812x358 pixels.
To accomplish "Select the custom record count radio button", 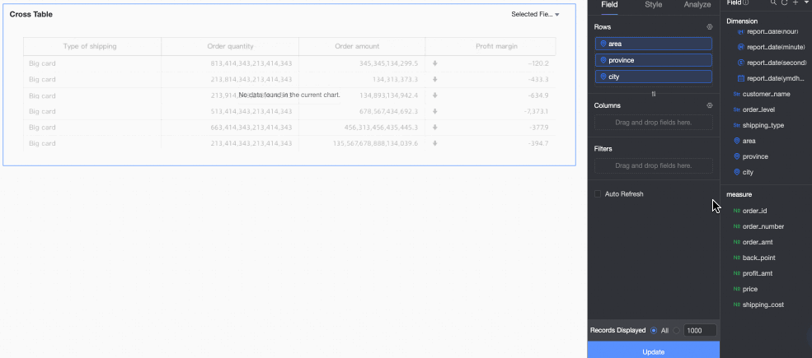I will [x=676, y=330].
